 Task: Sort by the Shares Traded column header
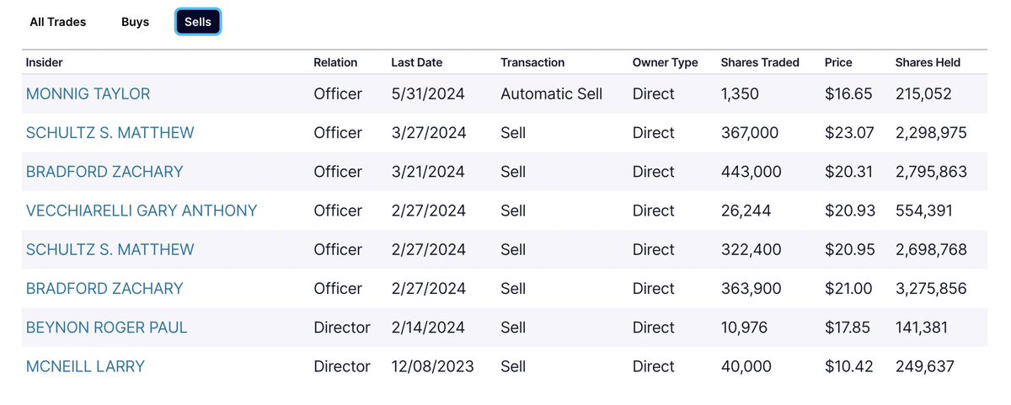pos(760,62)
